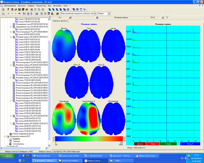Collapse Фоновая запись 00:02:43 tree node
This screenshot has width=204, height=163.
pyautogui.click(x=11, y=65)
